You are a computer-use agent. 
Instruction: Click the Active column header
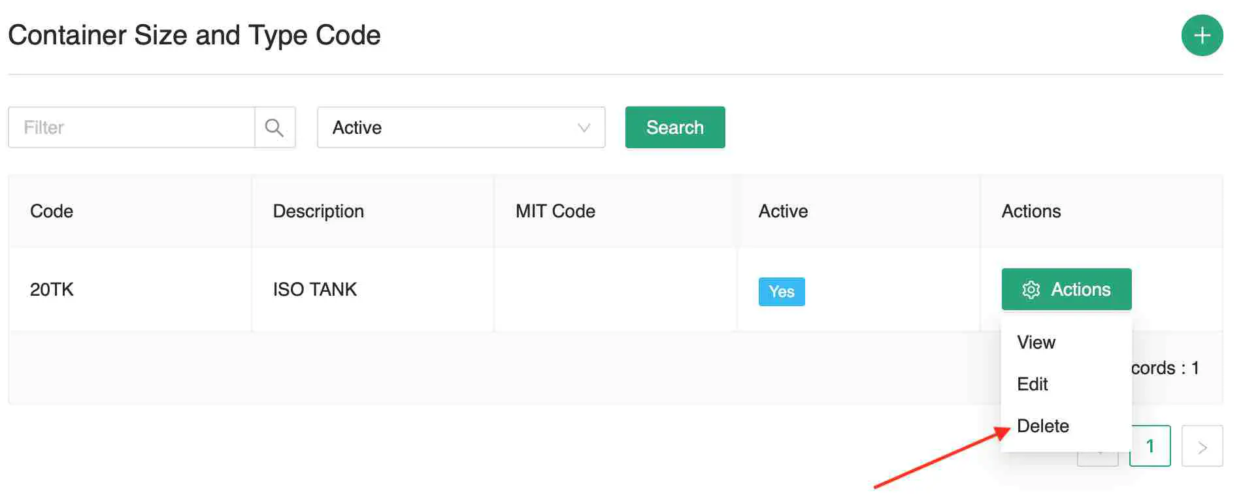point(859,211)
